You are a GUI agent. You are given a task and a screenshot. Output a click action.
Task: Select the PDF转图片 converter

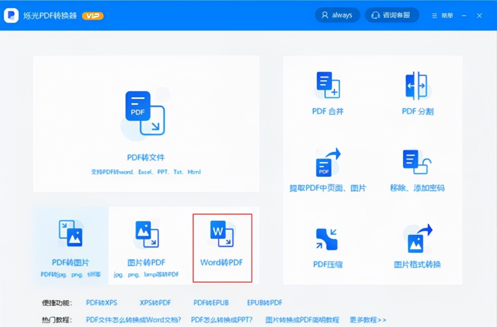70,244
